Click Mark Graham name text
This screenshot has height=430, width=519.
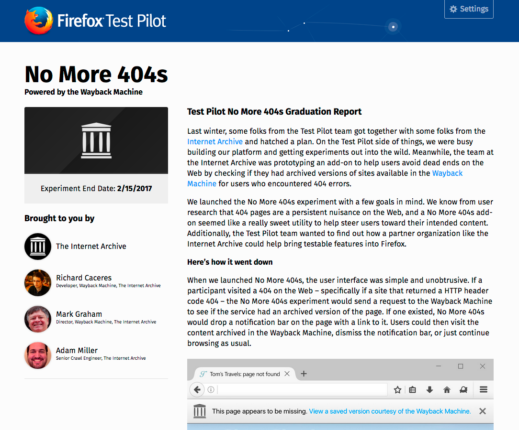point(79,314)
